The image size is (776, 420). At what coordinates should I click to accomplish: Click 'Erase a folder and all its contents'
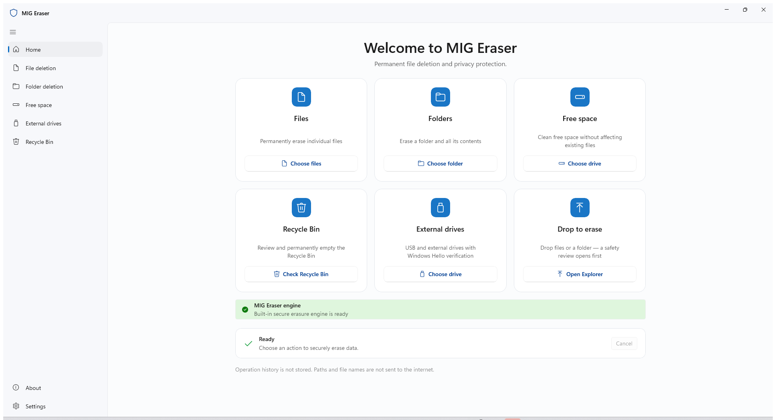coord(440,141)
